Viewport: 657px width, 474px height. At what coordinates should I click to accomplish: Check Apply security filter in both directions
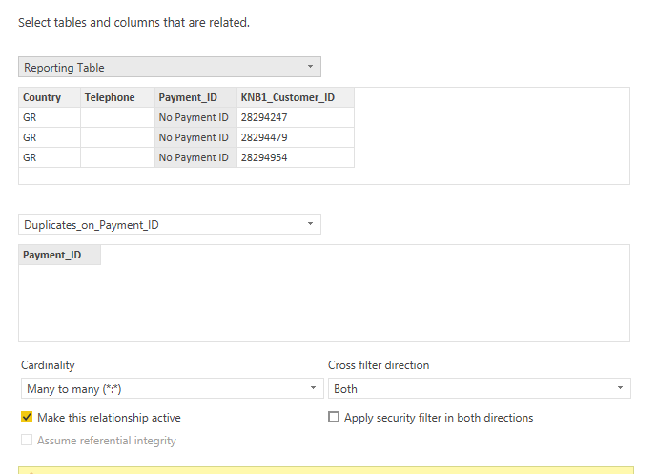[334, 417]
